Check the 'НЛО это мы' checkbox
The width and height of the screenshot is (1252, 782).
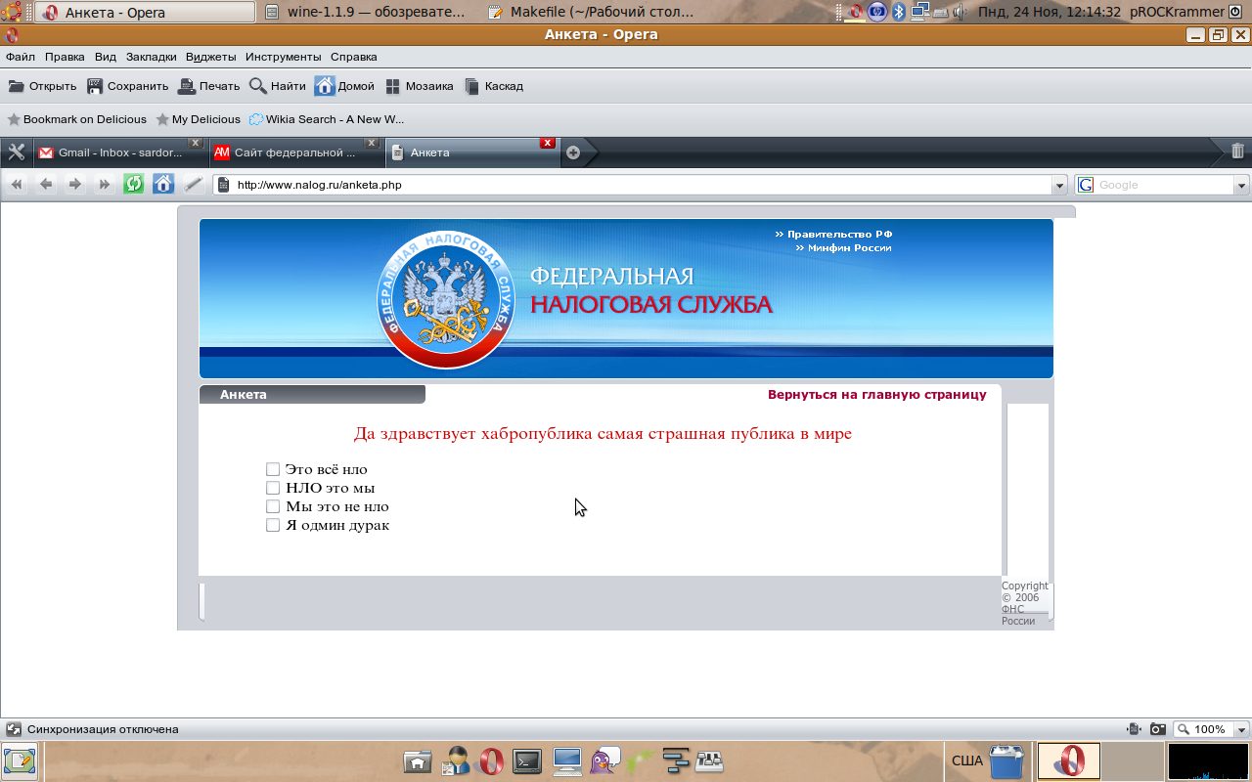tap(273, 488)
